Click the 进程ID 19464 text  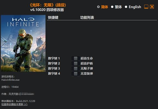[x=10, y=87]
